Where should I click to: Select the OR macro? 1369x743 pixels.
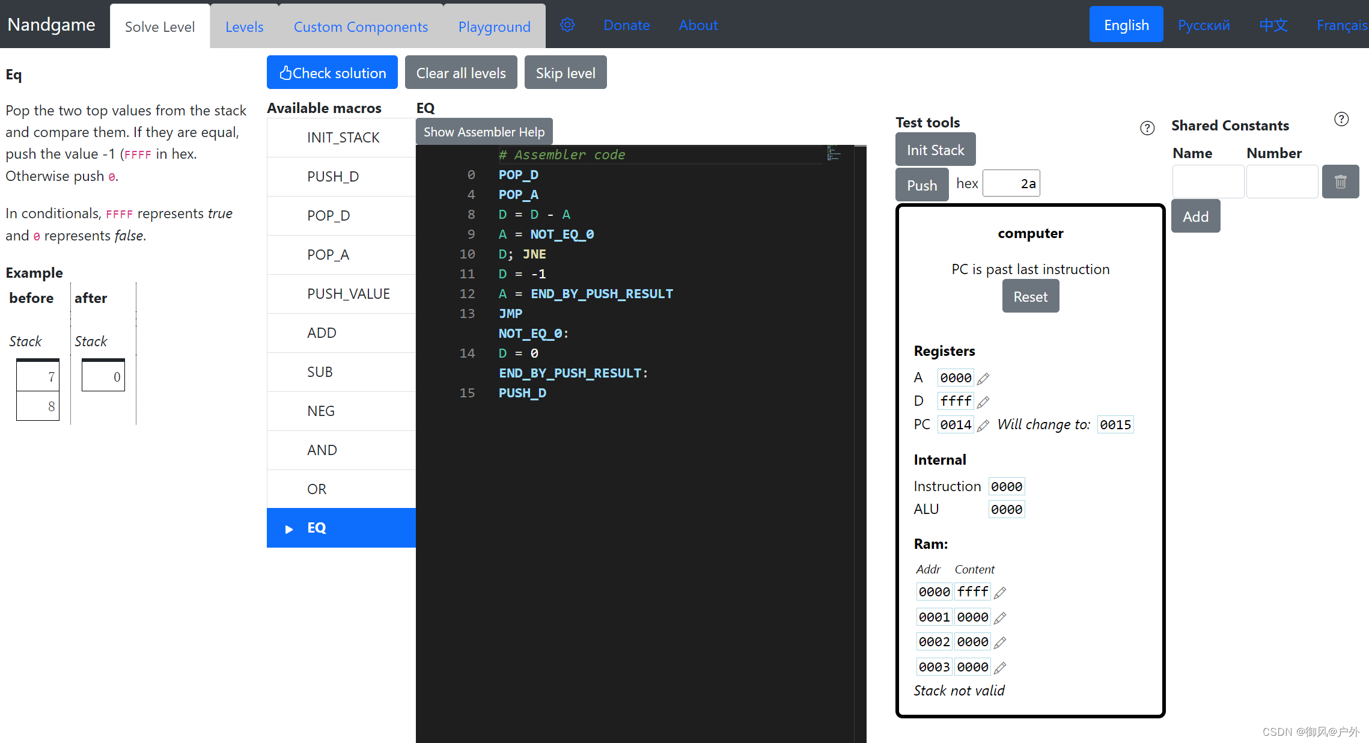click(341, 489)
